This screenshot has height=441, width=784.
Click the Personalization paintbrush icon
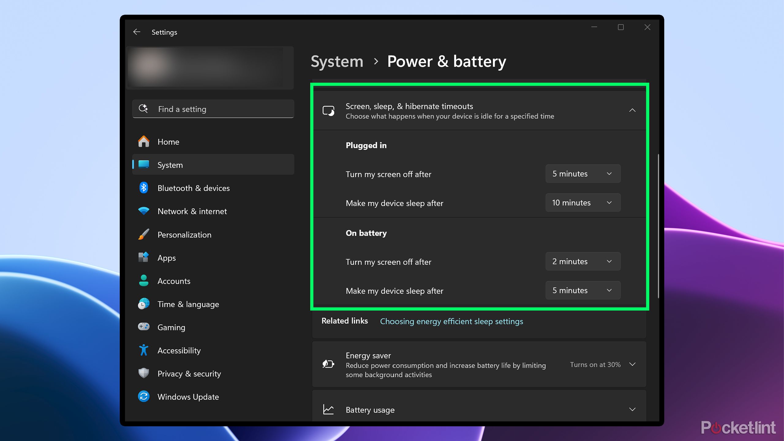pyautogui.click(x=144, y=234)
